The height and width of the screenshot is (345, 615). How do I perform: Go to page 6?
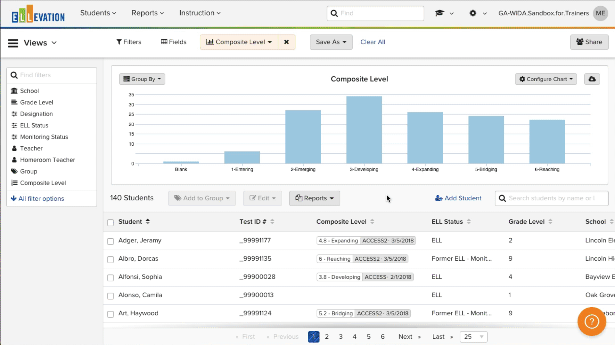pyautogui.click(x=382, y=337)
